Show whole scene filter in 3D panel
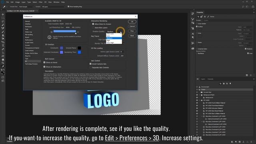 point(220,84)
